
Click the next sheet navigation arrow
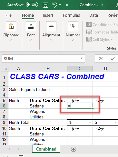point(19,149)
